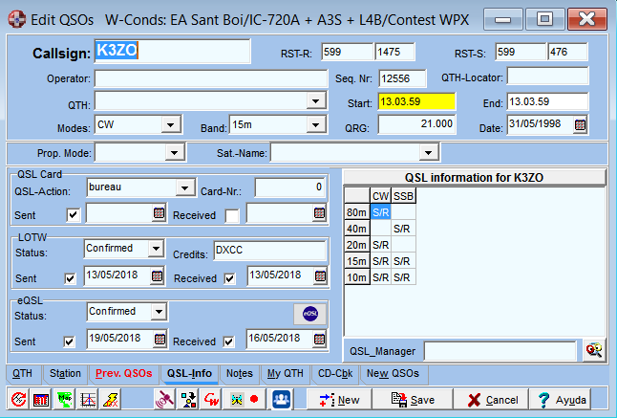Click the QSL Manager search magnifier icon

594,350
